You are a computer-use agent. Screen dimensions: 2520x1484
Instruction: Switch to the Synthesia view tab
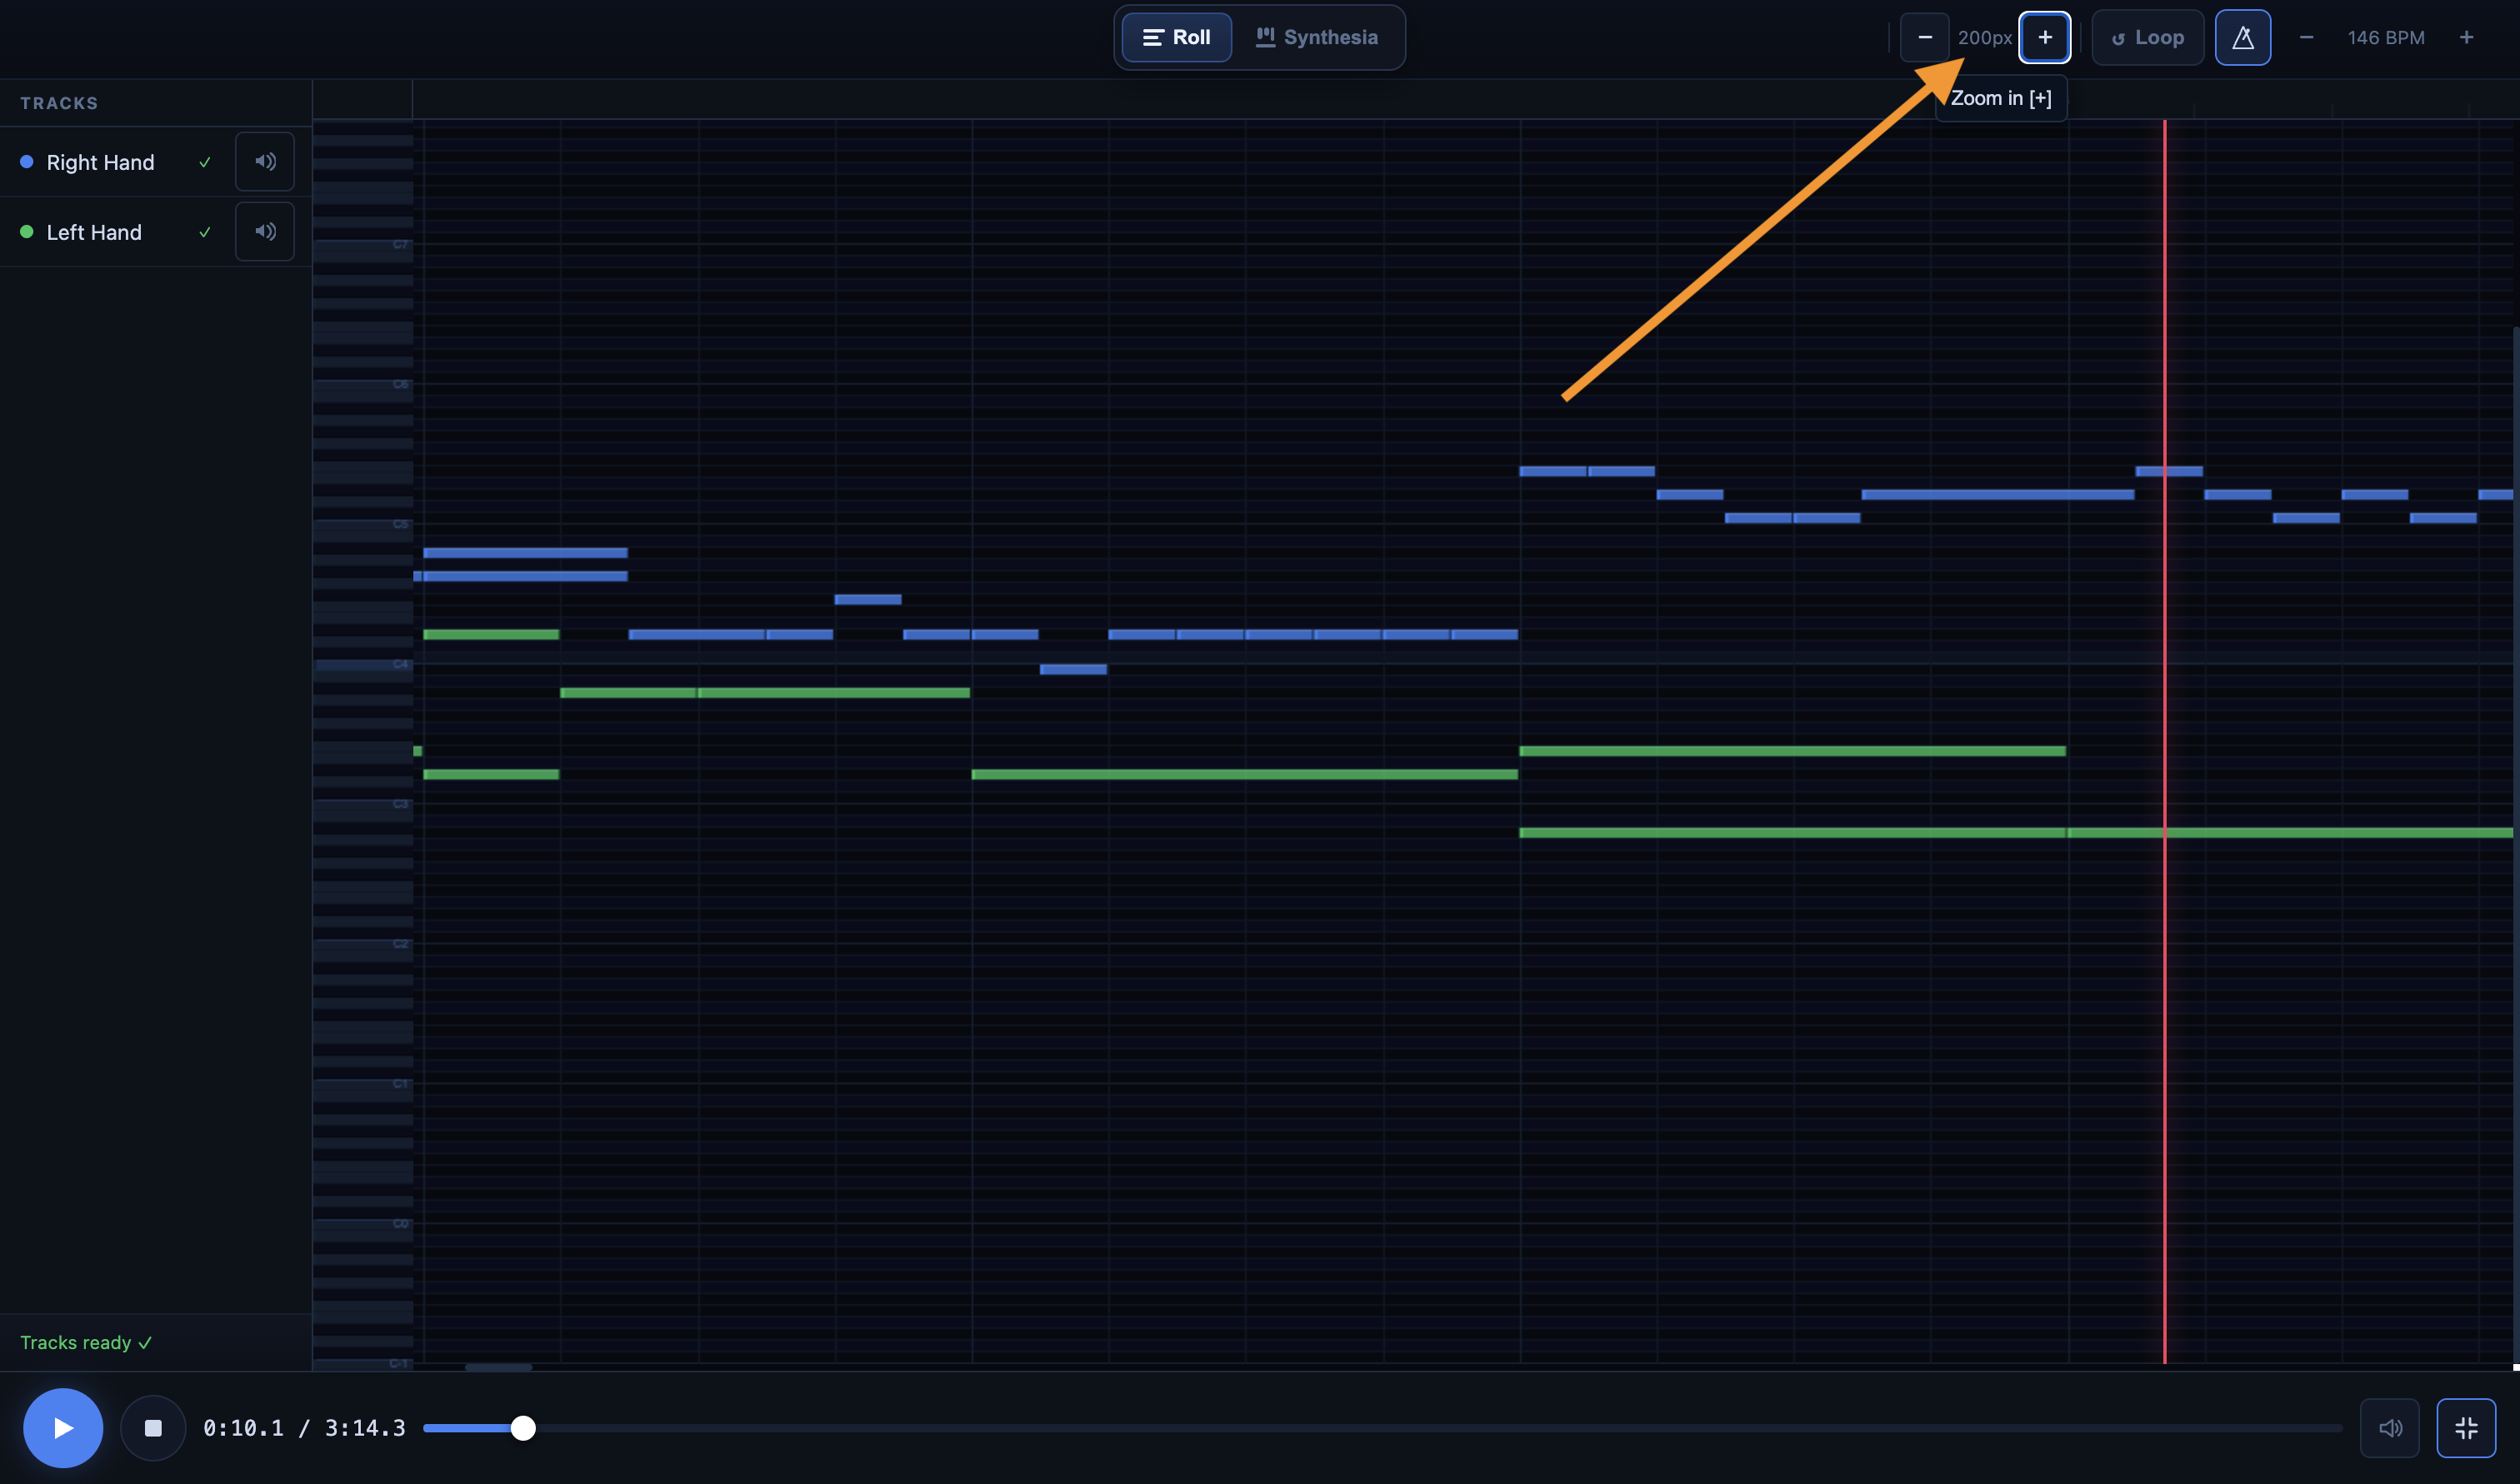pos(1317,38)
